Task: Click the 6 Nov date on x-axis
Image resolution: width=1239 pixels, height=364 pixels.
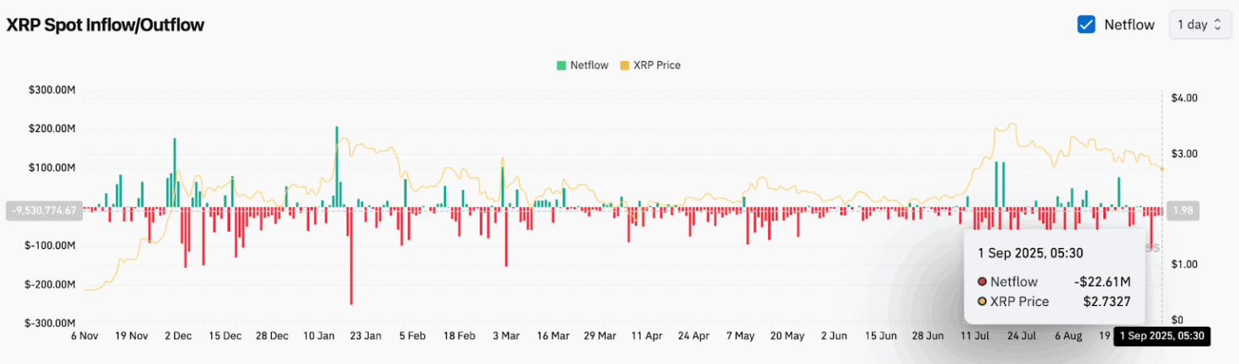Action: (x=86, y=336)
